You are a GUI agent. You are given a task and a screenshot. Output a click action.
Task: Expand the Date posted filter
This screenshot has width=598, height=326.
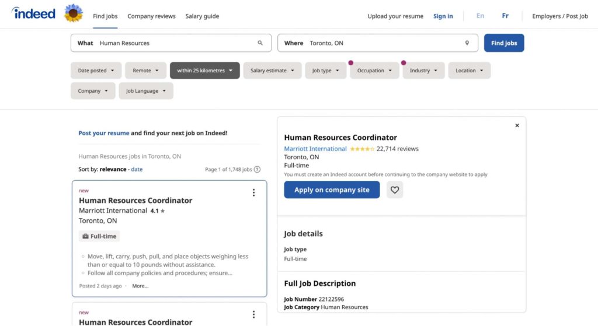tap(96, 71)
